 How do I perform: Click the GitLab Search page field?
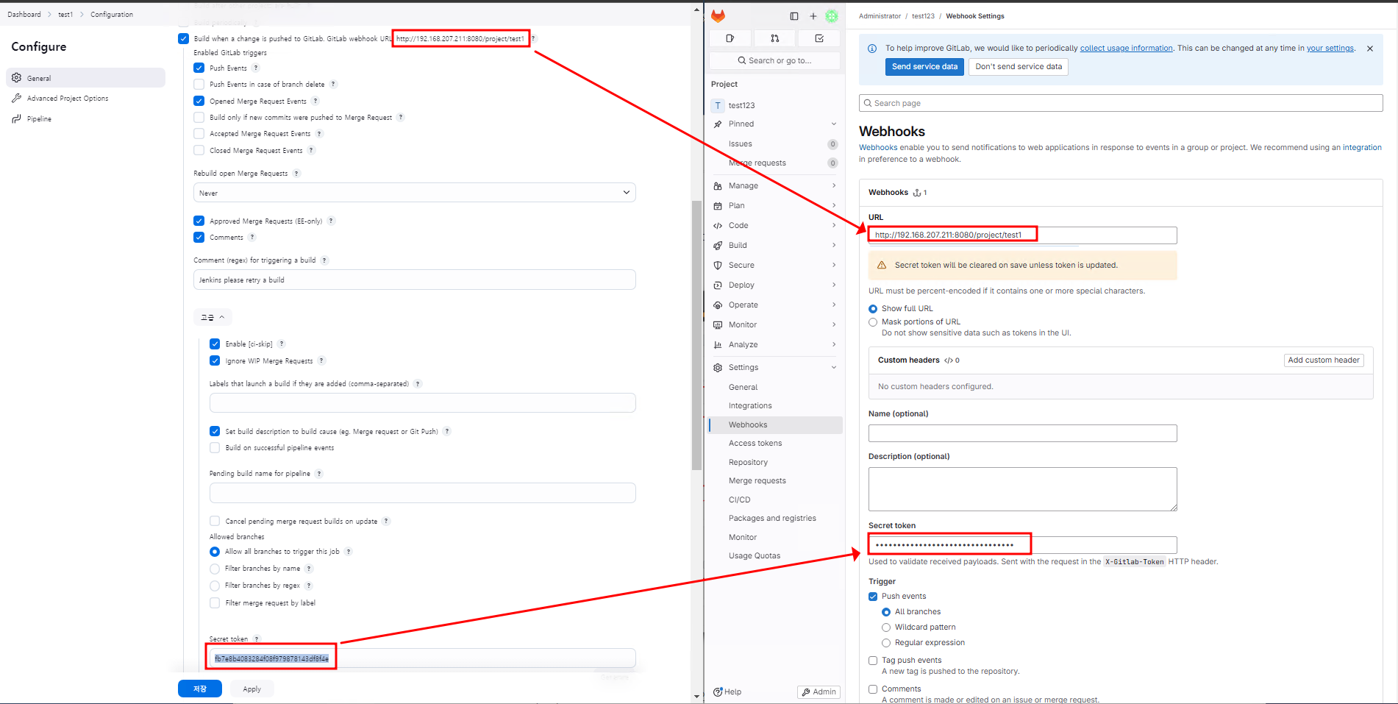(1121, 104)
